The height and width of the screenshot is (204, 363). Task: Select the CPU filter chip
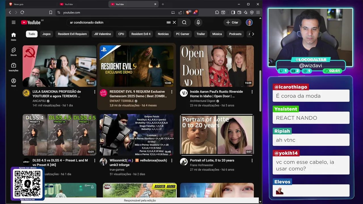(121, 34)
